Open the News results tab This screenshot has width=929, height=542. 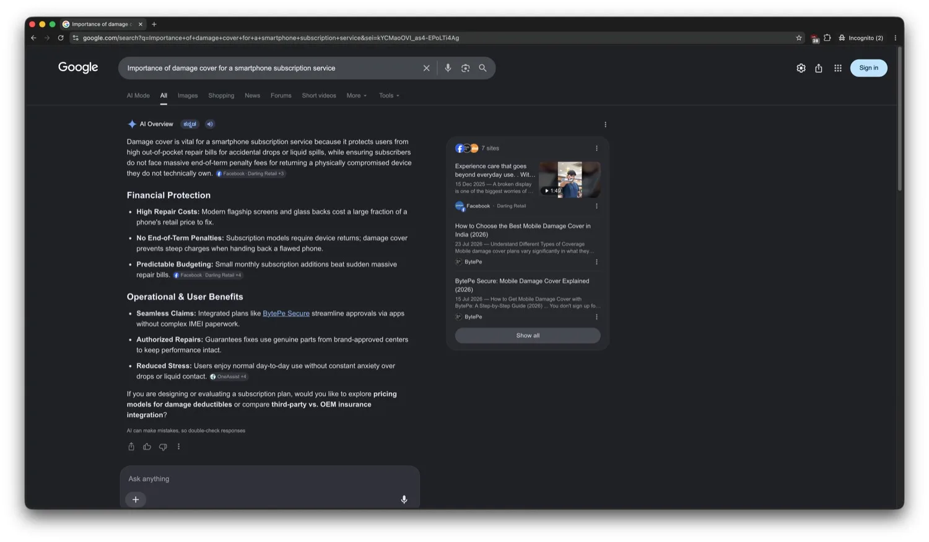[252, 95]
